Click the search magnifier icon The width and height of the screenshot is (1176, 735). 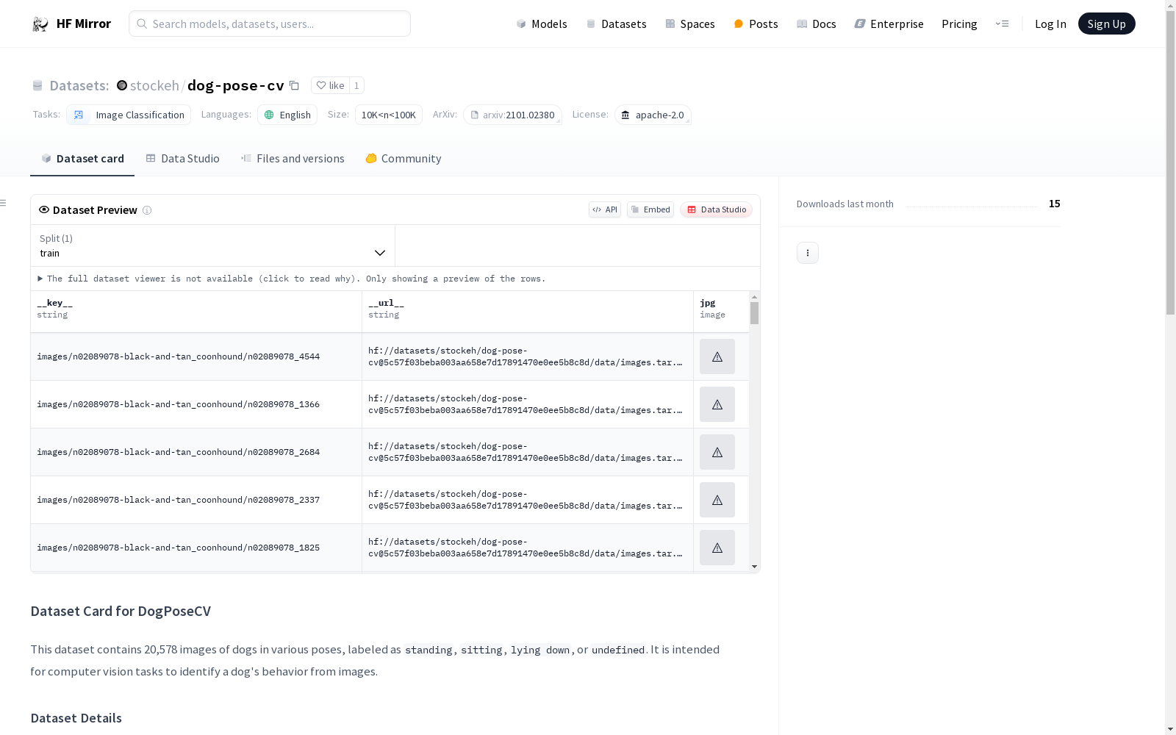point(142,24)
